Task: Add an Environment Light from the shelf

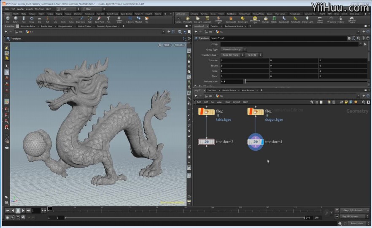Action: [x=255, y=20]
